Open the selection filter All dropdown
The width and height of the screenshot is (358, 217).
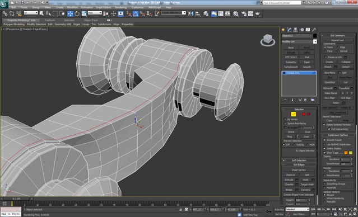(x=31, y=13)
